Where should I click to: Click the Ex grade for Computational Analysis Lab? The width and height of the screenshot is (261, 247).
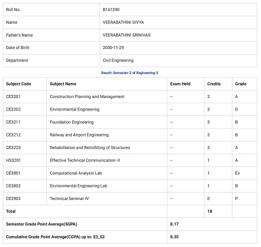pyautogui.click(x=237, y=173)
